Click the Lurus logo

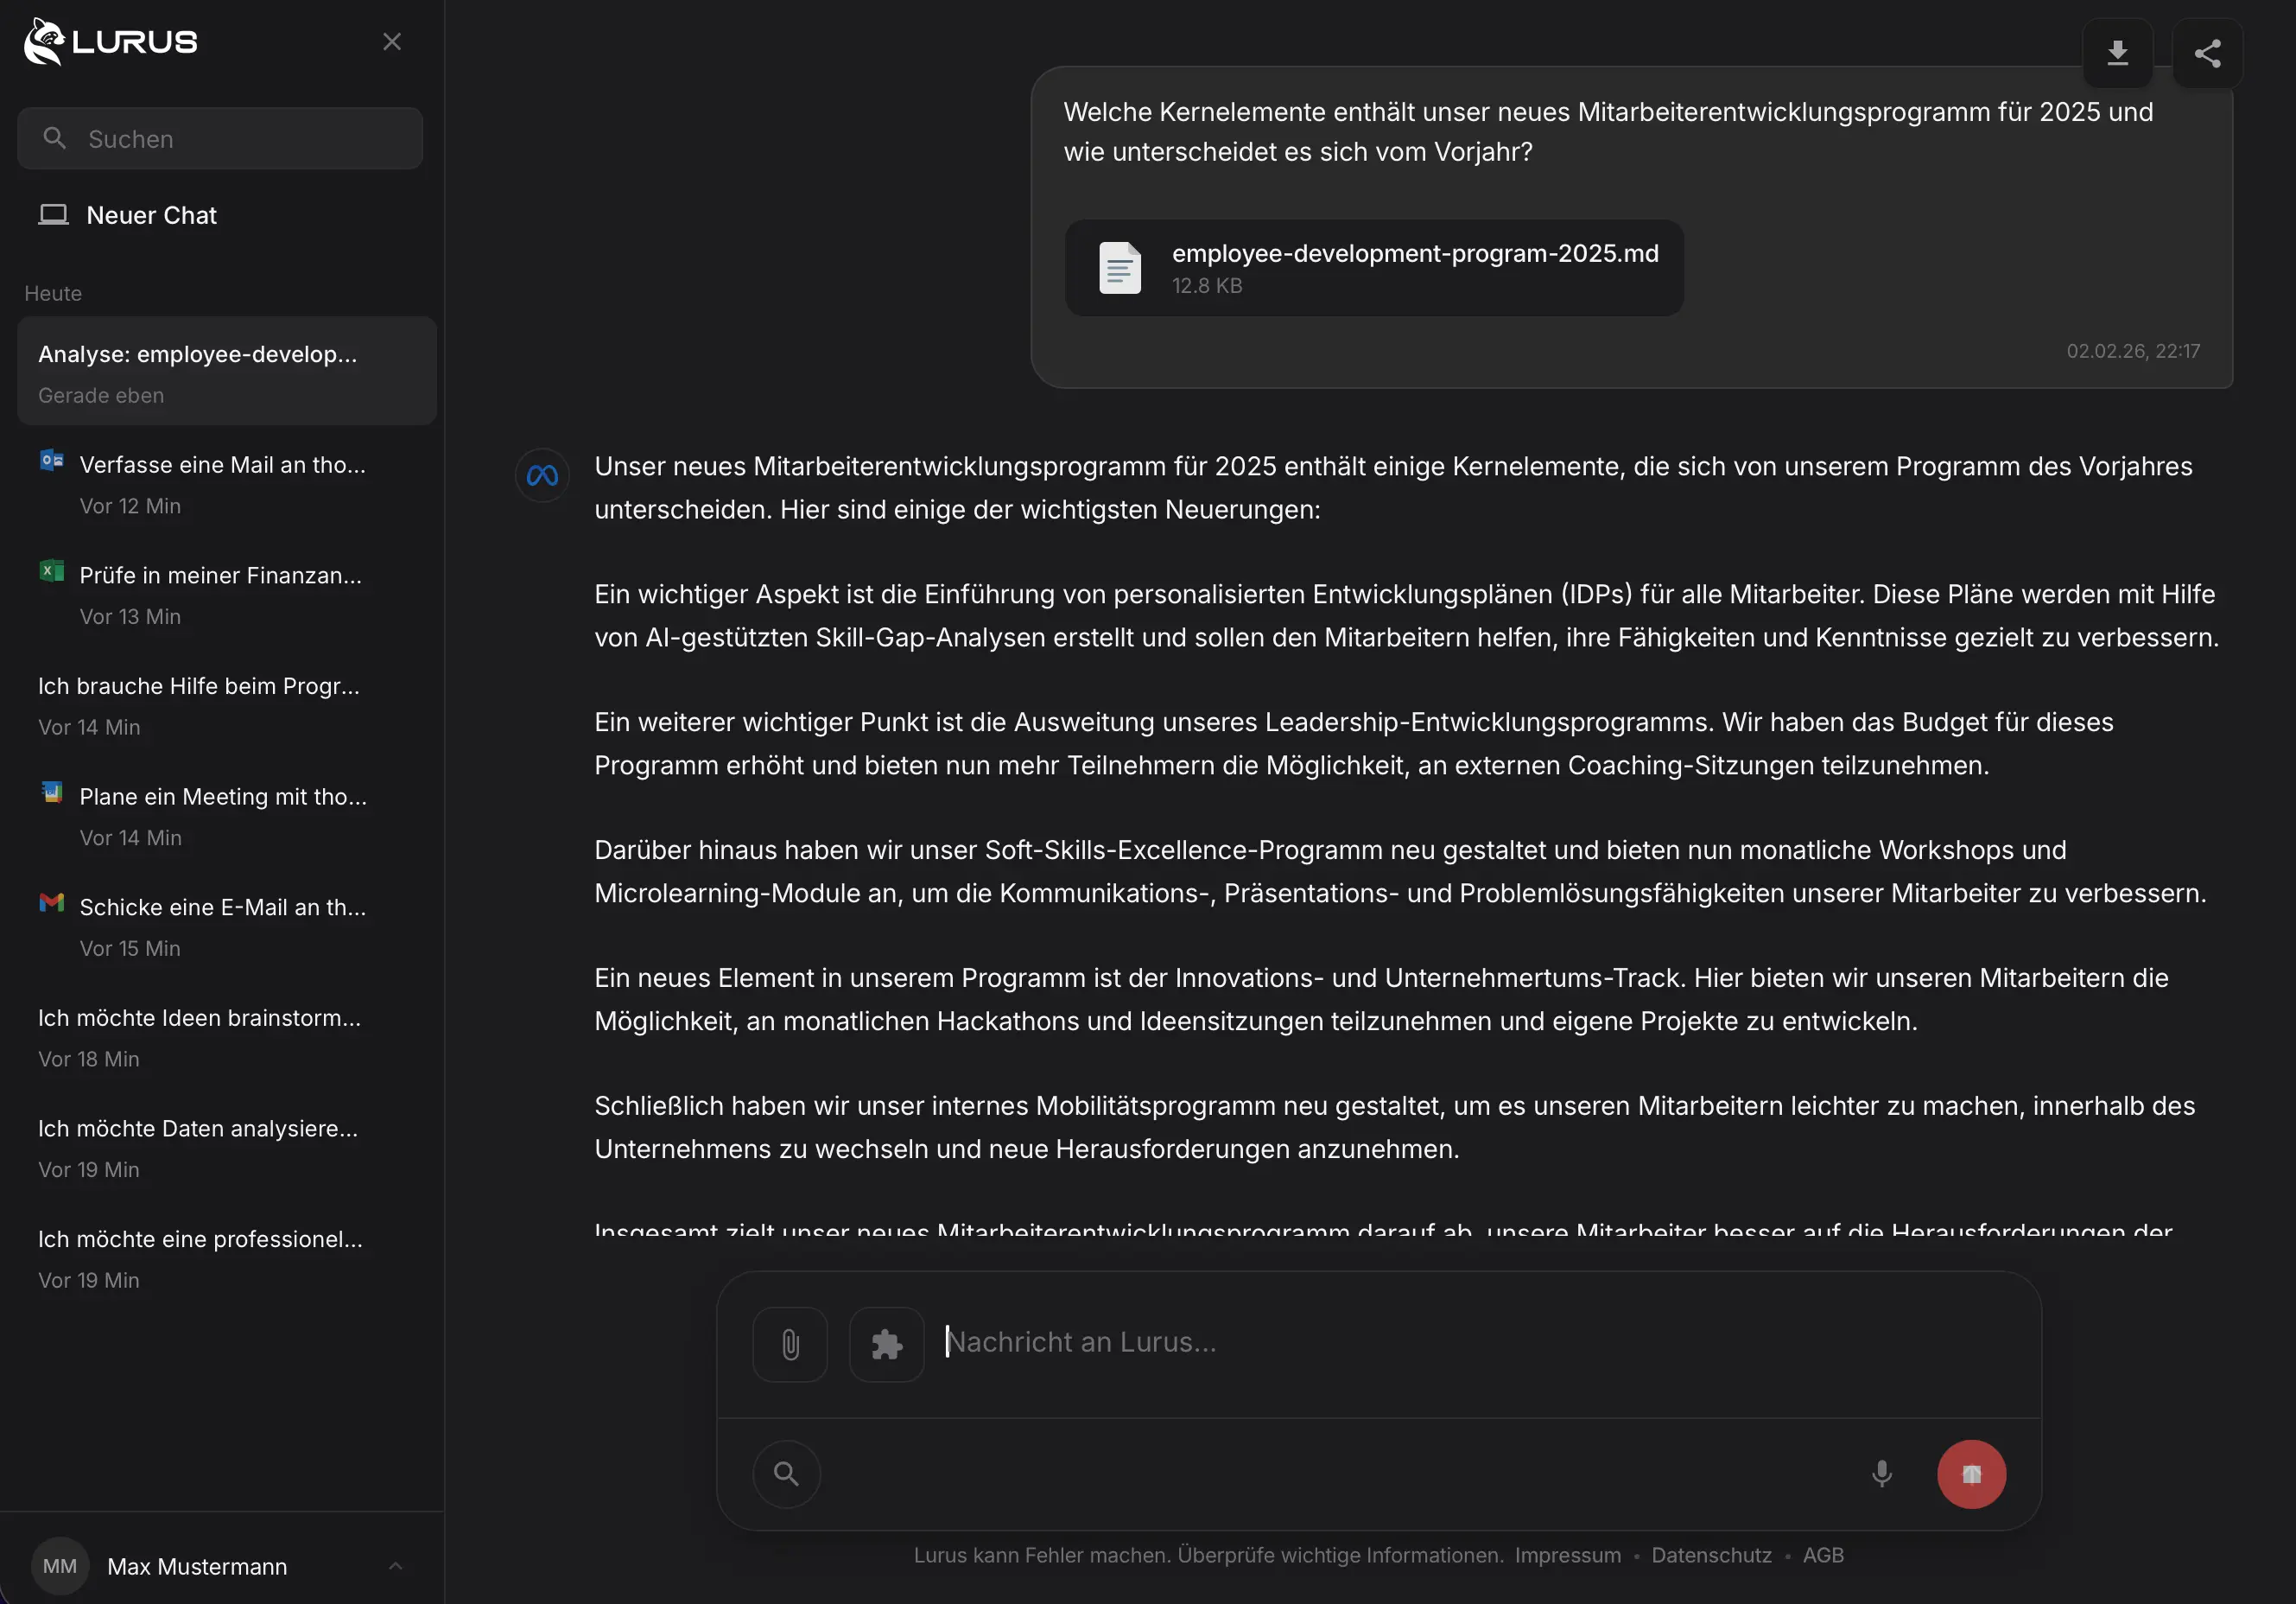111,42
